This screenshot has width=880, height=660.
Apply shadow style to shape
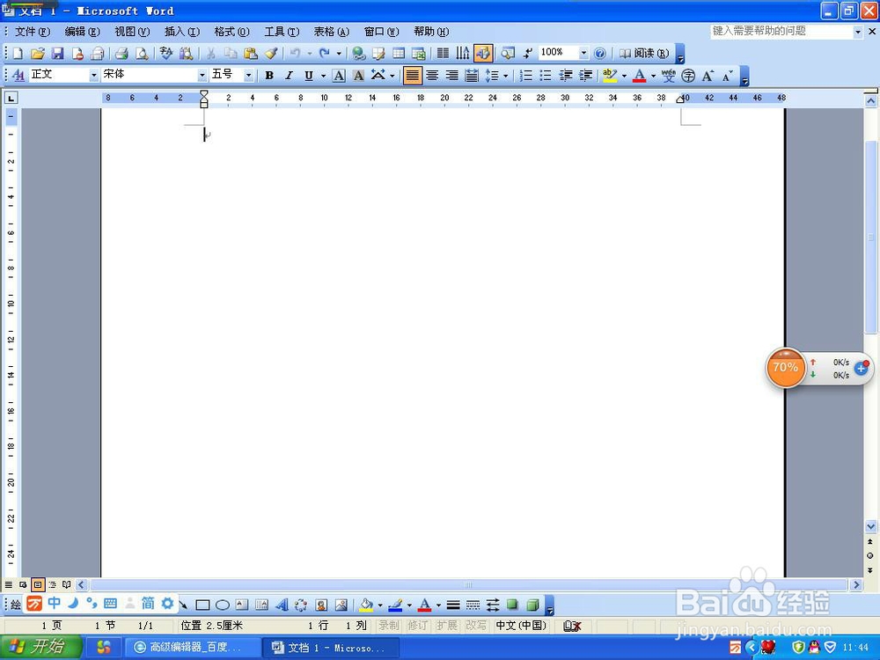click(x=512, y=605)
